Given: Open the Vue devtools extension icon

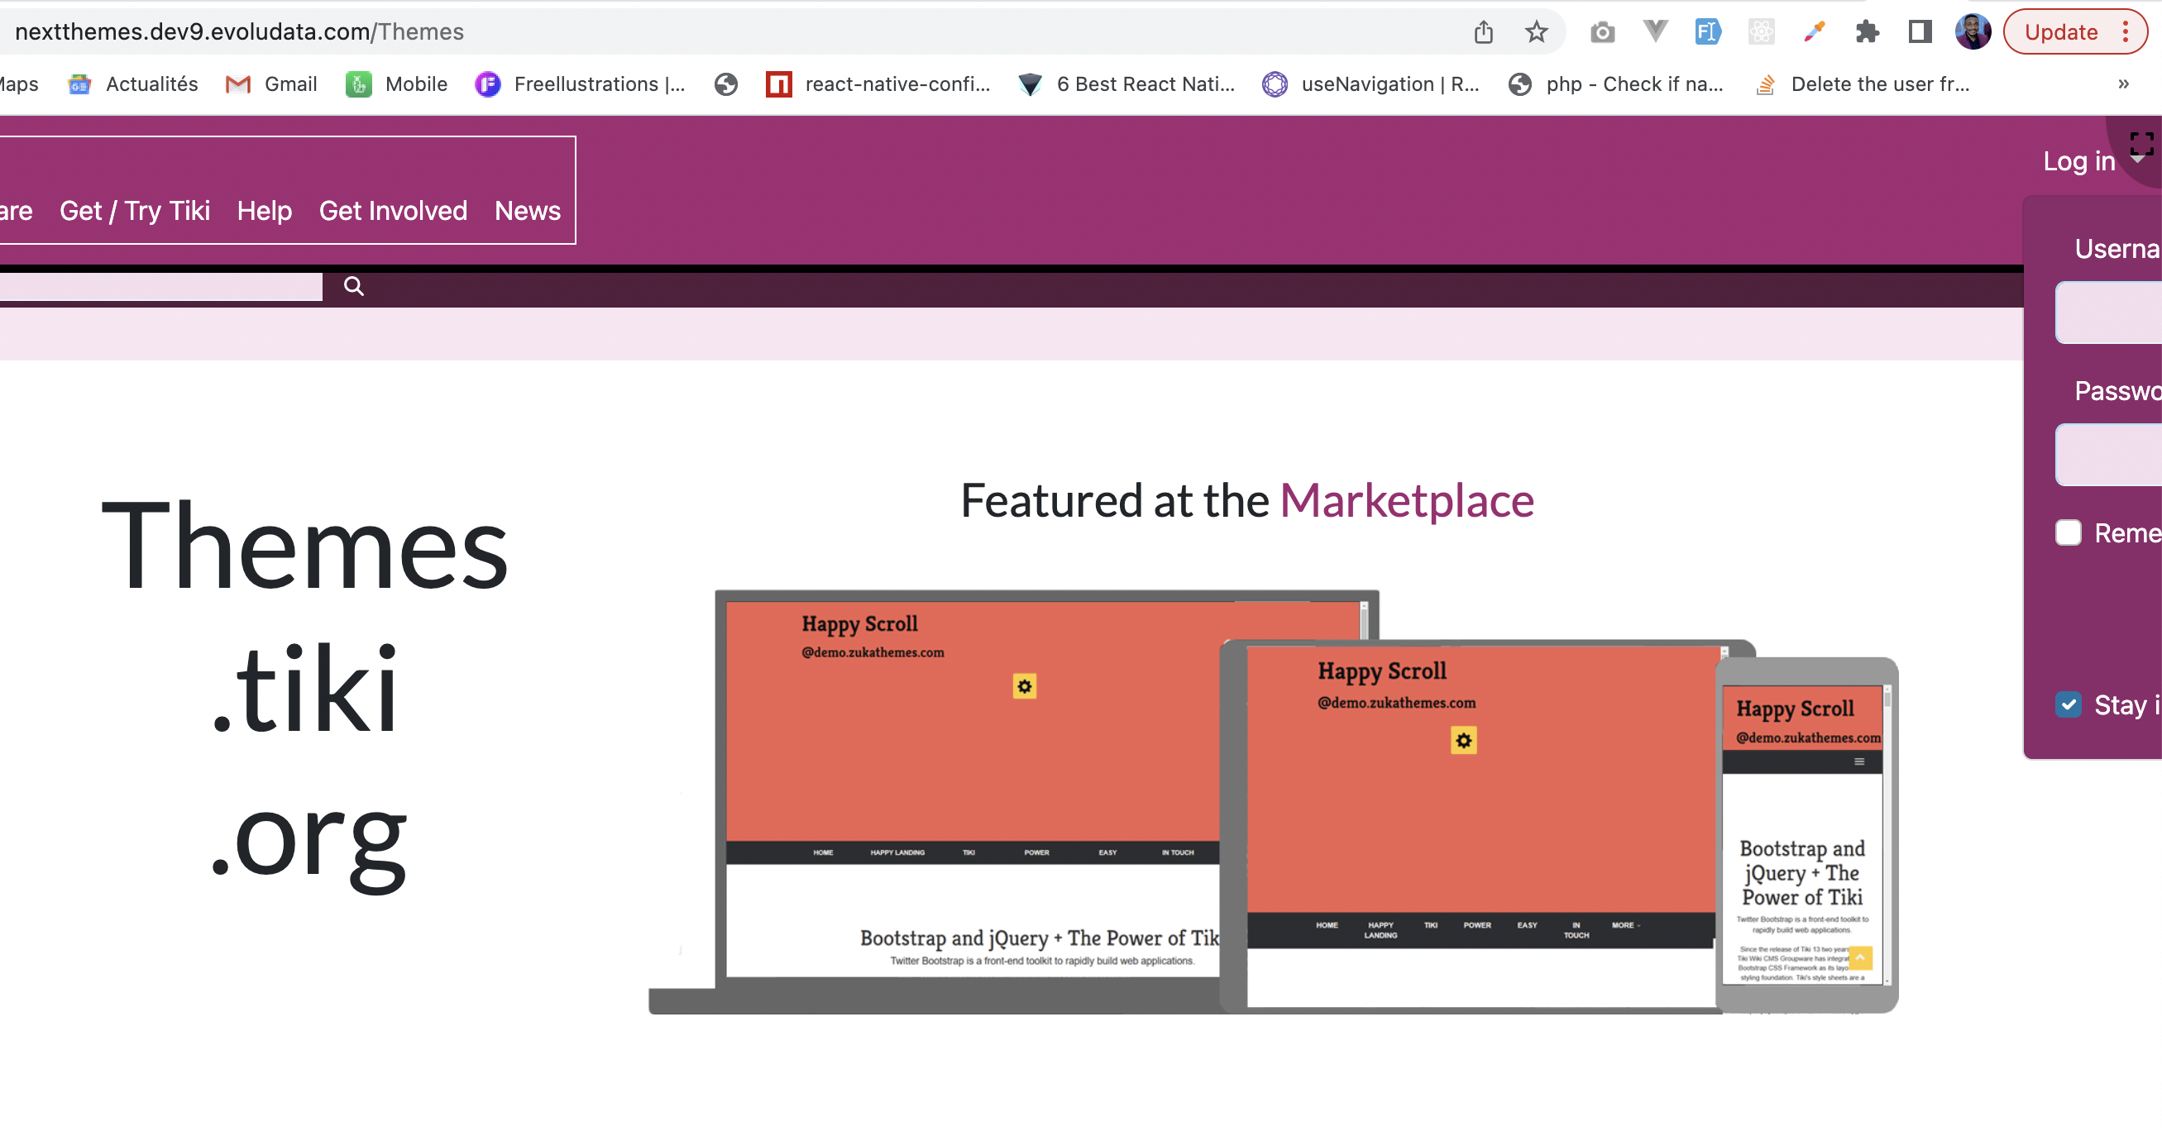Looking at the screenshot, I should tap(1655, 32).
